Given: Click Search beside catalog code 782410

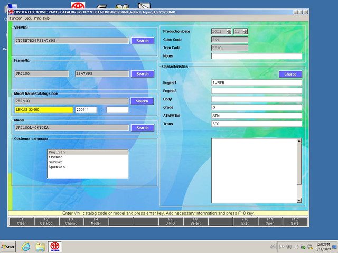Looking at the screenshot, I should pos(142,101).
